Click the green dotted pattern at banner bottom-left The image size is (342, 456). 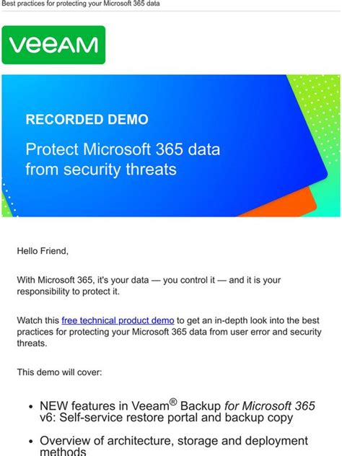(x=8, y=201)
